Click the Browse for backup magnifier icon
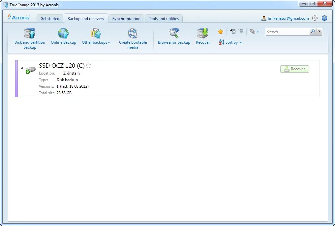 click(174, 33)
